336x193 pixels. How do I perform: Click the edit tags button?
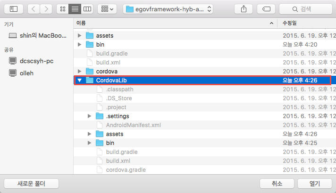click(266, 9)
